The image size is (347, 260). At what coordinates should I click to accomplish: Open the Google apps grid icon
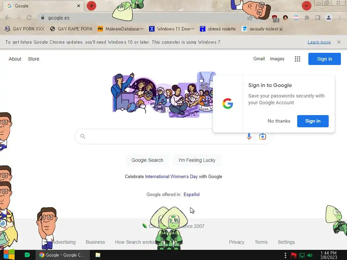tap(298, 59)
